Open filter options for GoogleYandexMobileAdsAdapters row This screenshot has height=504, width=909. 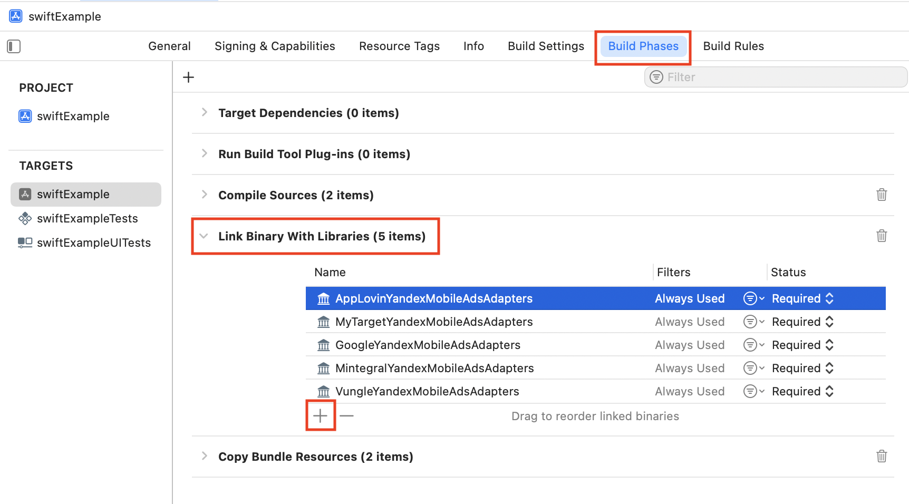tap(753, 345)
